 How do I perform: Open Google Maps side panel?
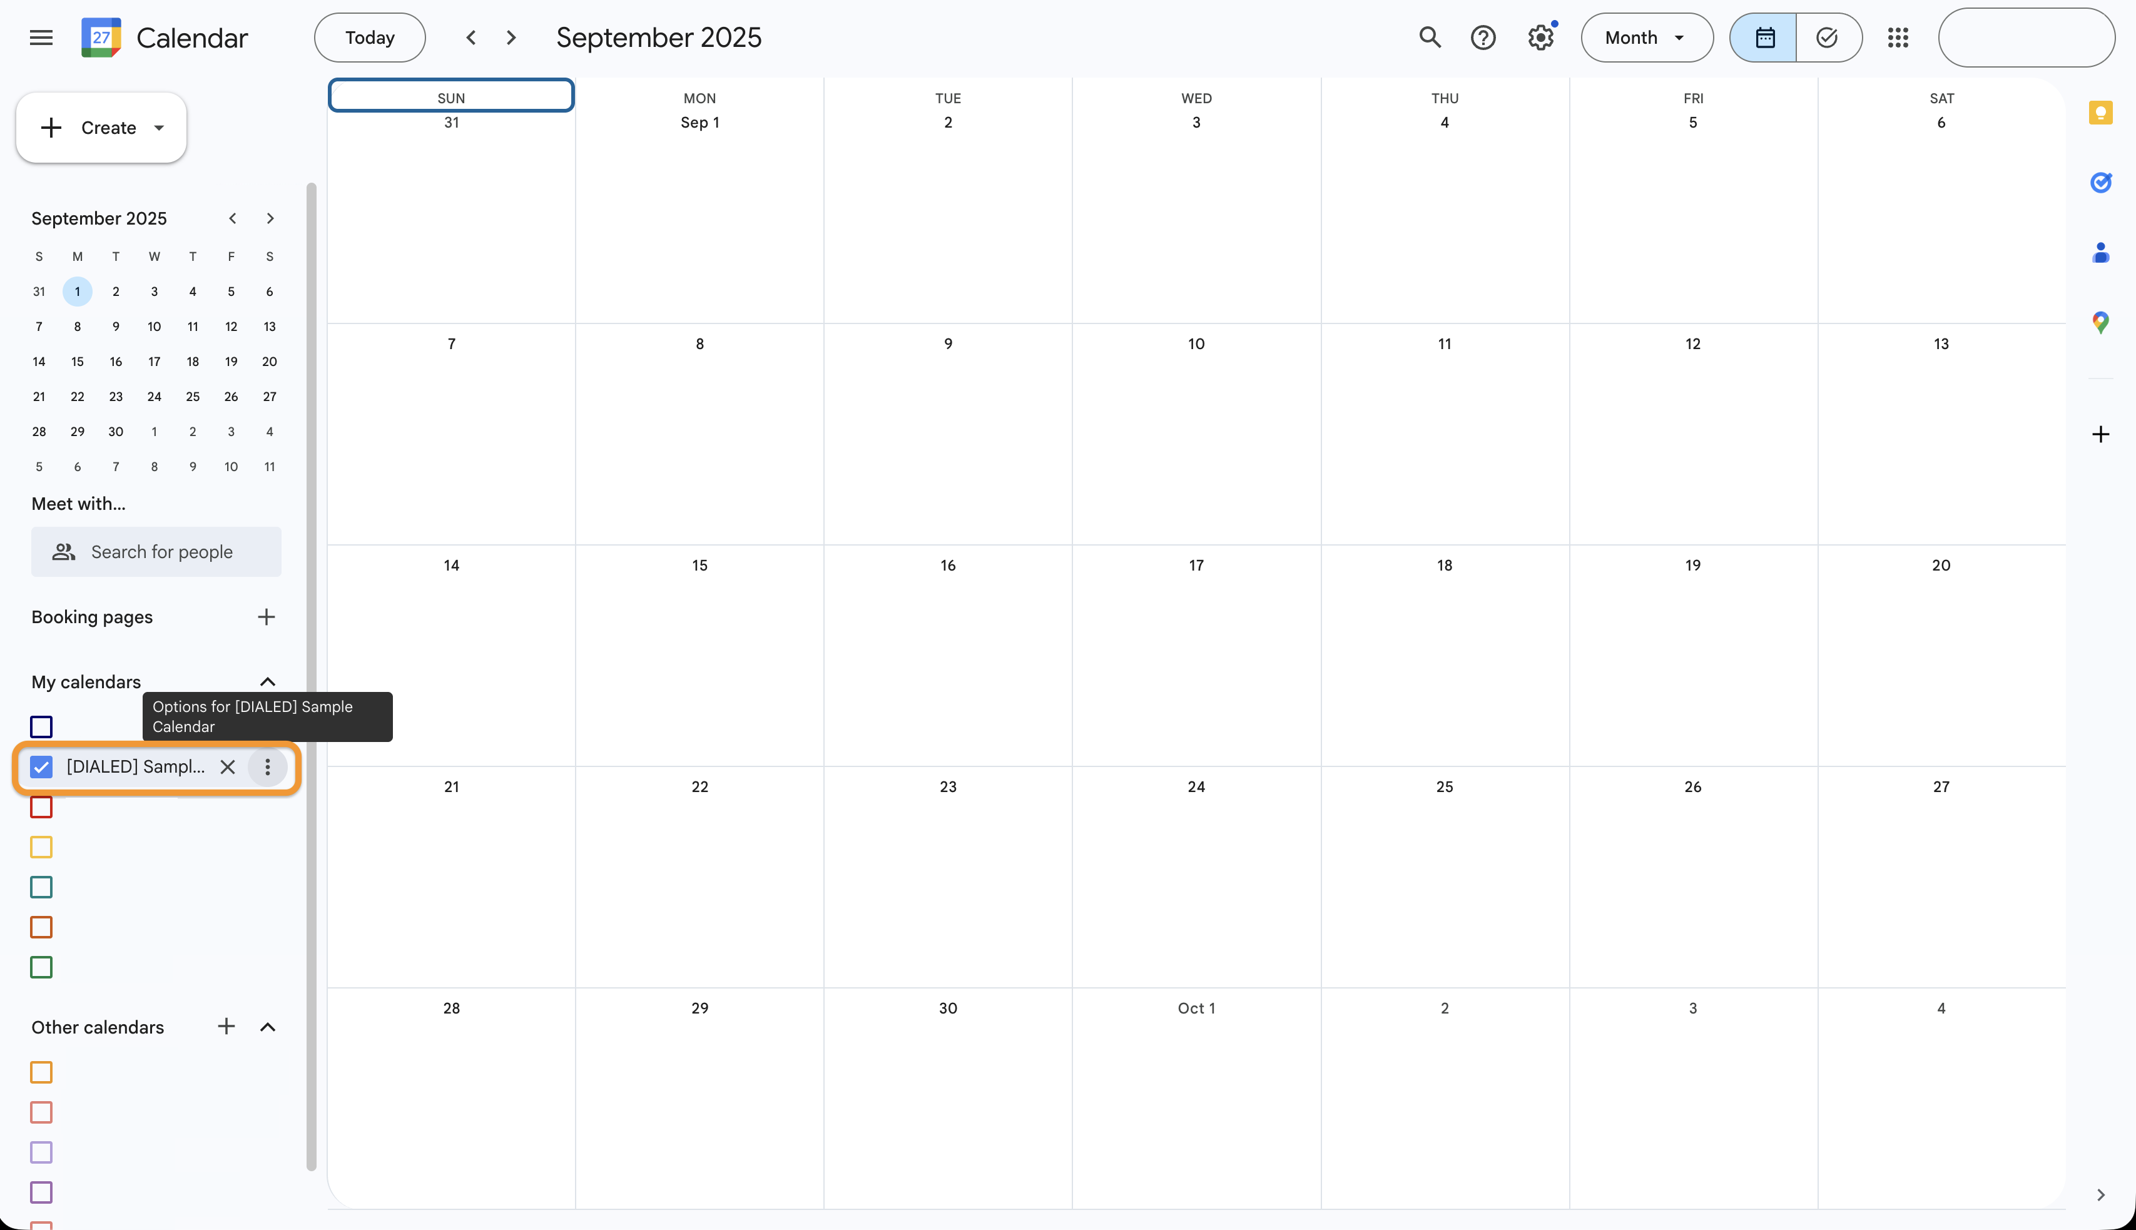coord(2100,322)
